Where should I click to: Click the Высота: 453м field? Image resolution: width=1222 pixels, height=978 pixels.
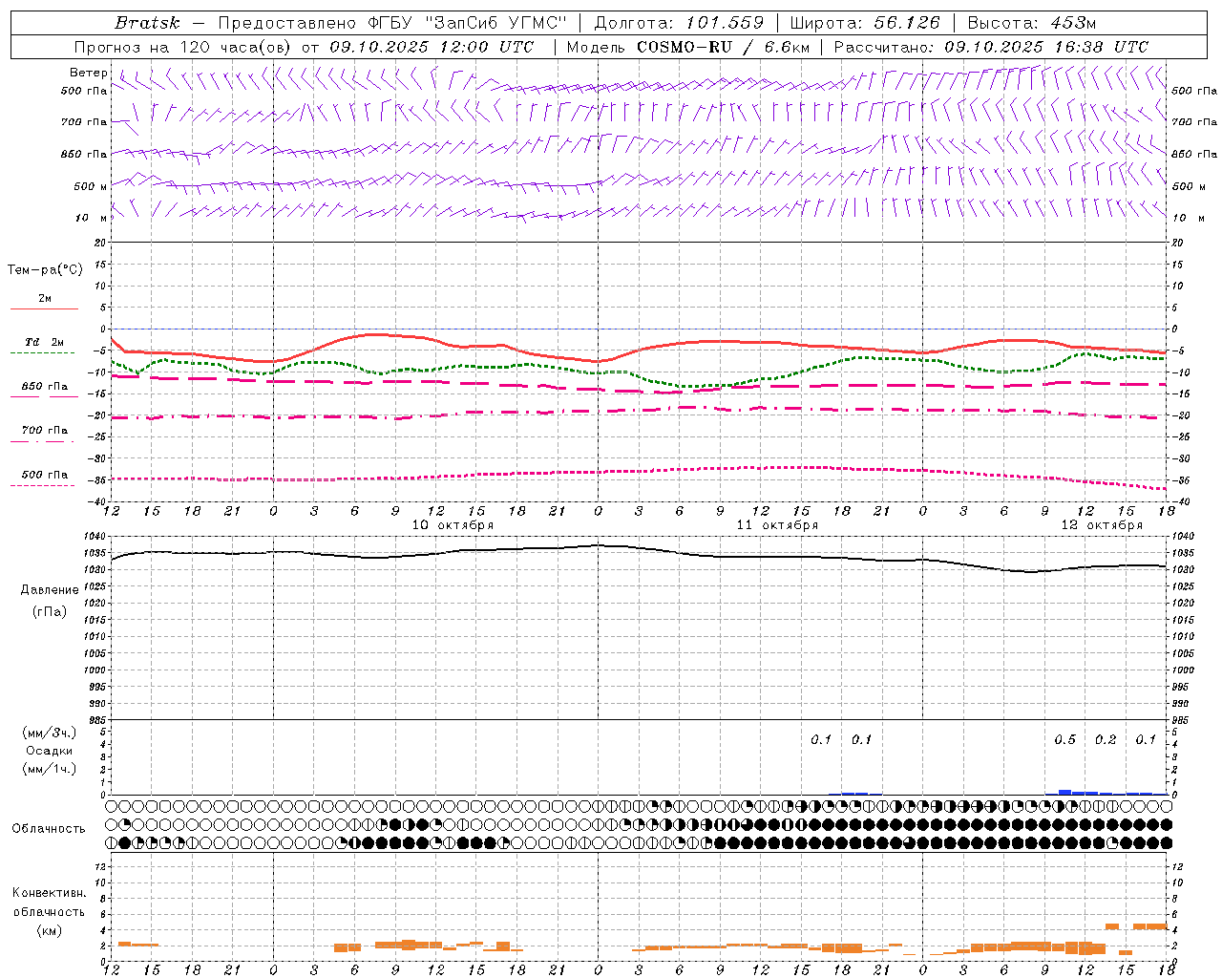tap(1032, 23)
